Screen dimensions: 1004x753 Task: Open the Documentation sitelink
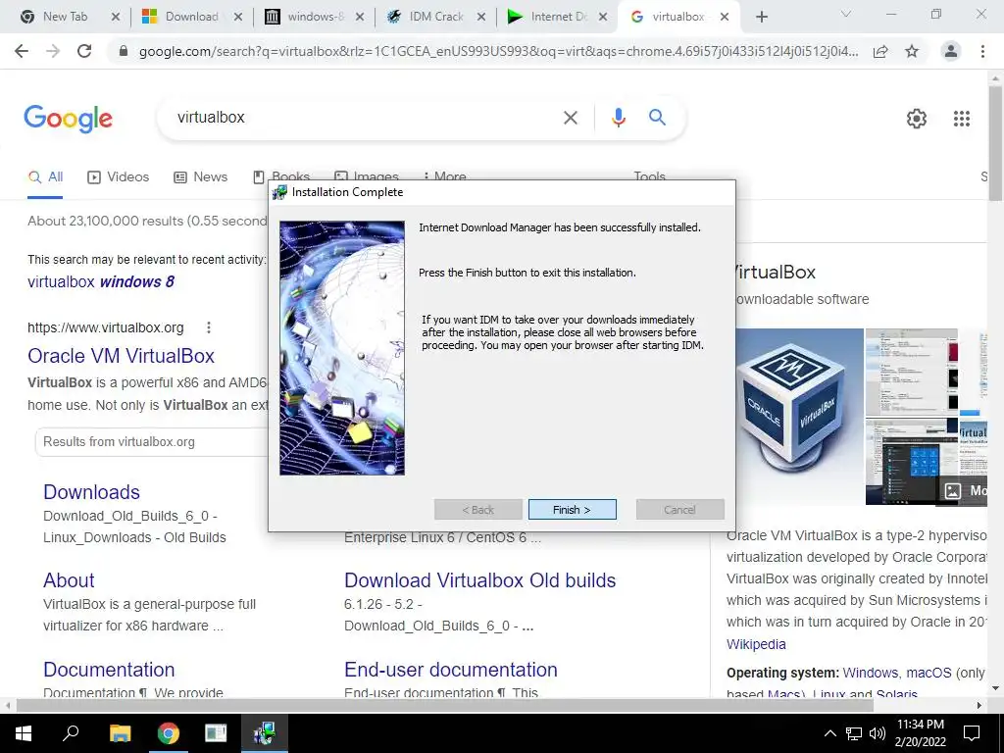pyautogui.click(x=109, y=670)
